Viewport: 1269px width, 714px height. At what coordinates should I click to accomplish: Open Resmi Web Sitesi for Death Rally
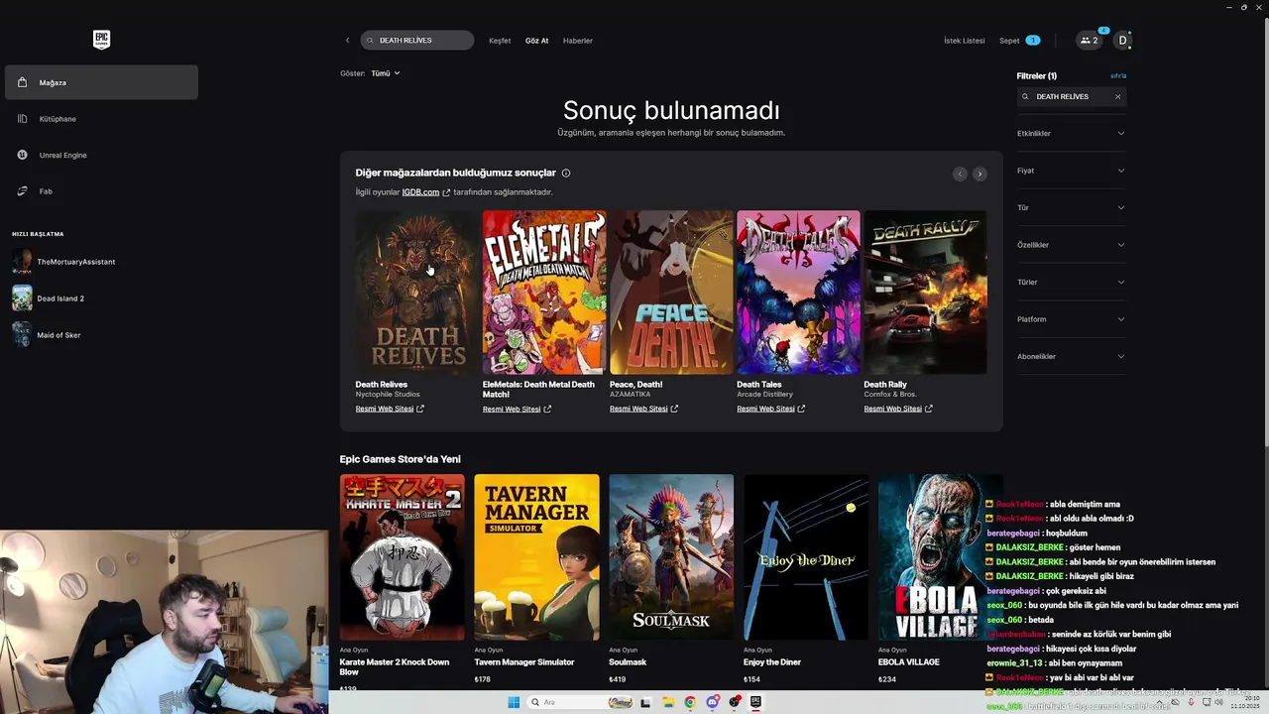(897, 409)
